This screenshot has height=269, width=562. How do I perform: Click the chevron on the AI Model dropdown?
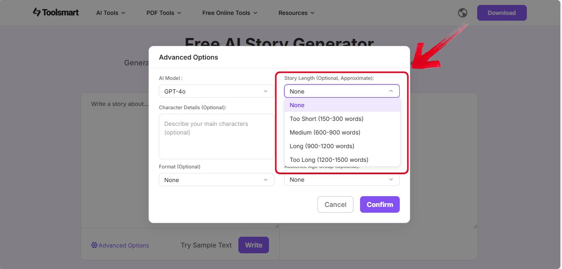click(266, 90)
